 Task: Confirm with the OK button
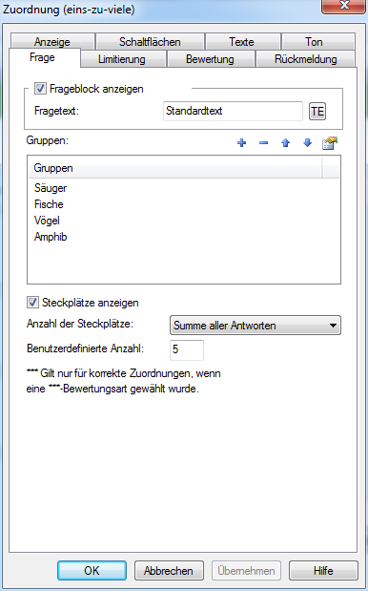point(92,571)
